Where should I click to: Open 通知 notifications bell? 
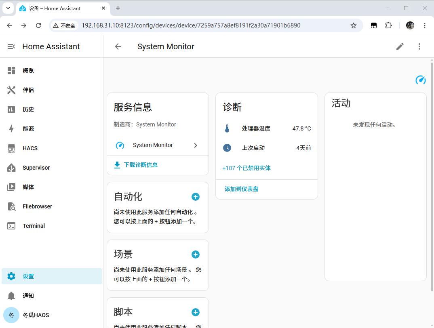[x=52, y=296]
